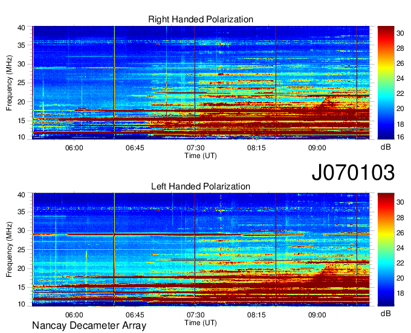Click the Left Handed Polarization spectrogram image
The image size is (411, 333).
(201, 250)
